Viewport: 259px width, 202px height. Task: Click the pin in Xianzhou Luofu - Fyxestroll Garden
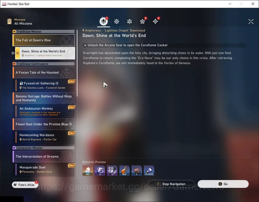click(x=21, y=88)
